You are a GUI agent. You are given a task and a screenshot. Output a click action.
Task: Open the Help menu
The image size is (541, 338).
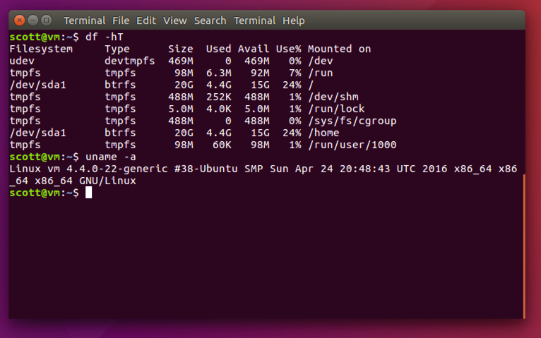[x=294, y=20]
